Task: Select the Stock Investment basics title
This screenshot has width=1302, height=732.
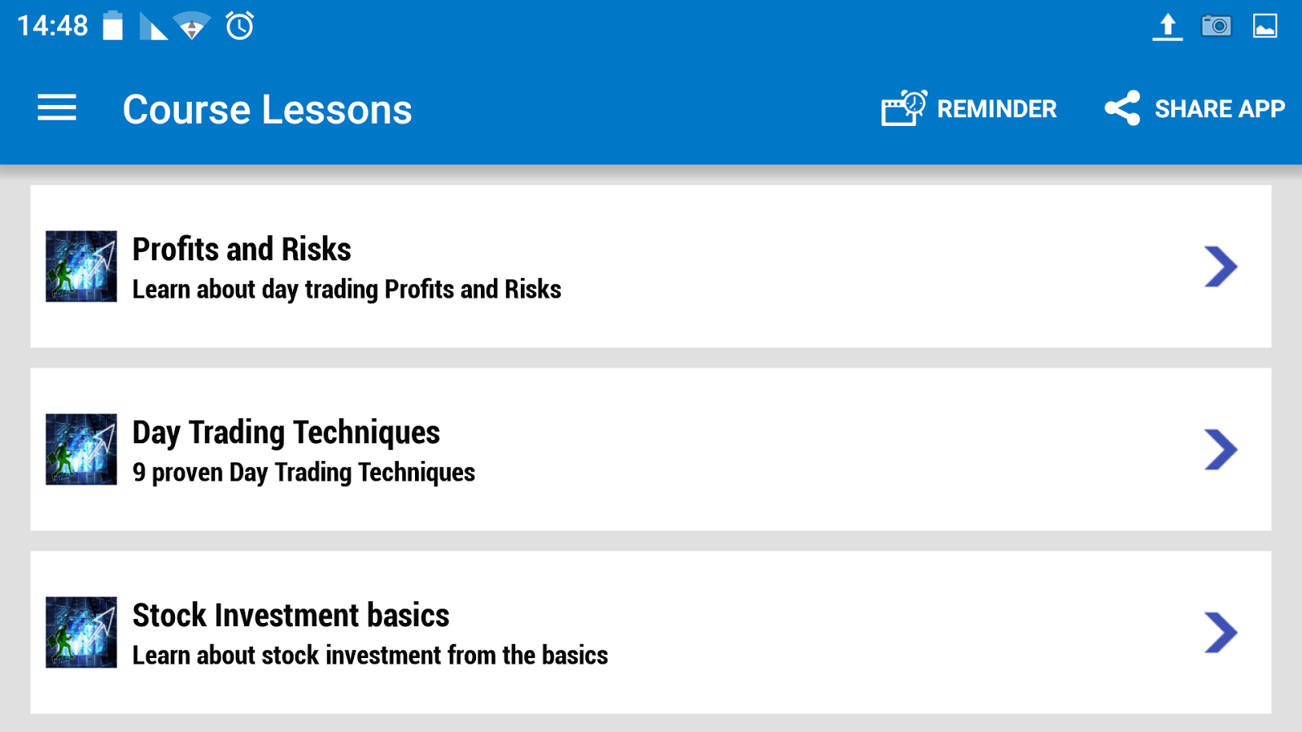Action: point(291,616)
